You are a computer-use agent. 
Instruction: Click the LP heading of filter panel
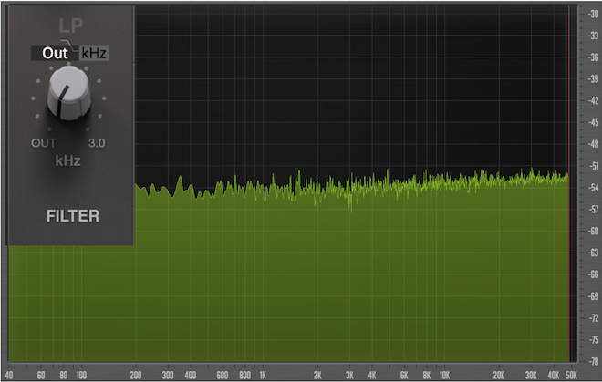[70, 26]
